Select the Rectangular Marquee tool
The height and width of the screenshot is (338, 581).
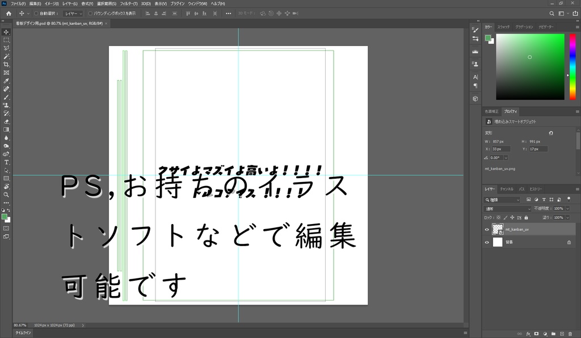coord(6,40)
